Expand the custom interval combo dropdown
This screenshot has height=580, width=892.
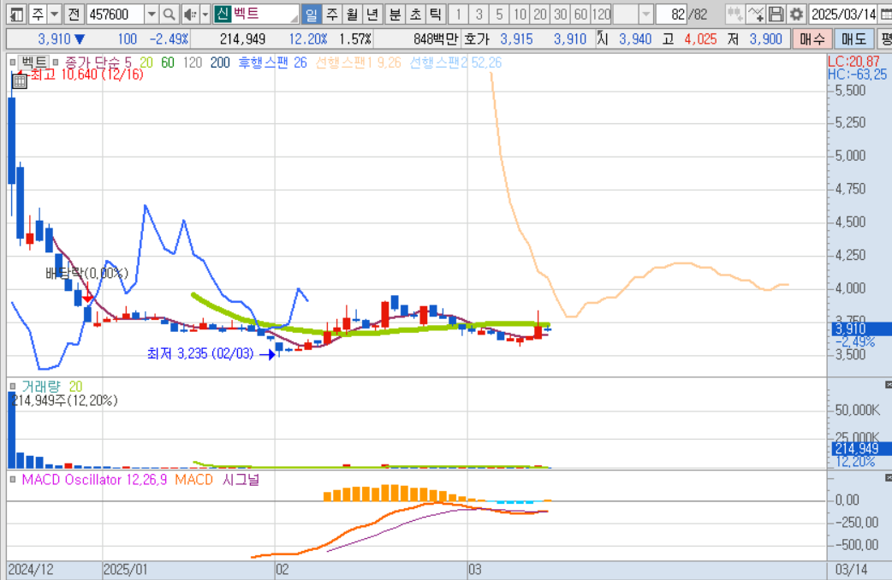click(645, 14)
